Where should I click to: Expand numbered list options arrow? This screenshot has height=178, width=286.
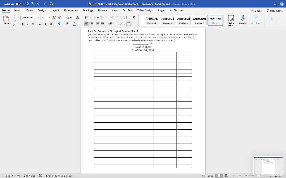98,18
